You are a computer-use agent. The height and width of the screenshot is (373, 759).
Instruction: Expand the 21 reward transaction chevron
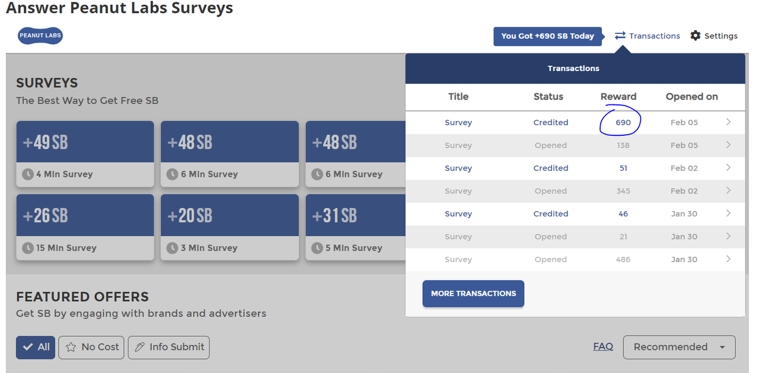729,237
